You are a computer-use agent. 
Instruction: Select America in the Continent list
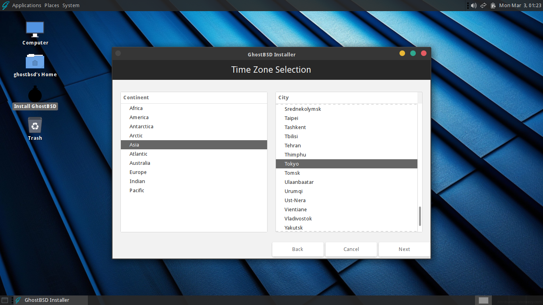click(x=194, y=118)
